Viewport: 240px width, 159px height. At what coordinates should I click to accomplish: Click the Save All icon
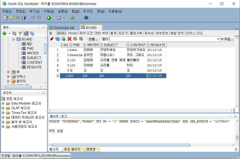(24, 18)
